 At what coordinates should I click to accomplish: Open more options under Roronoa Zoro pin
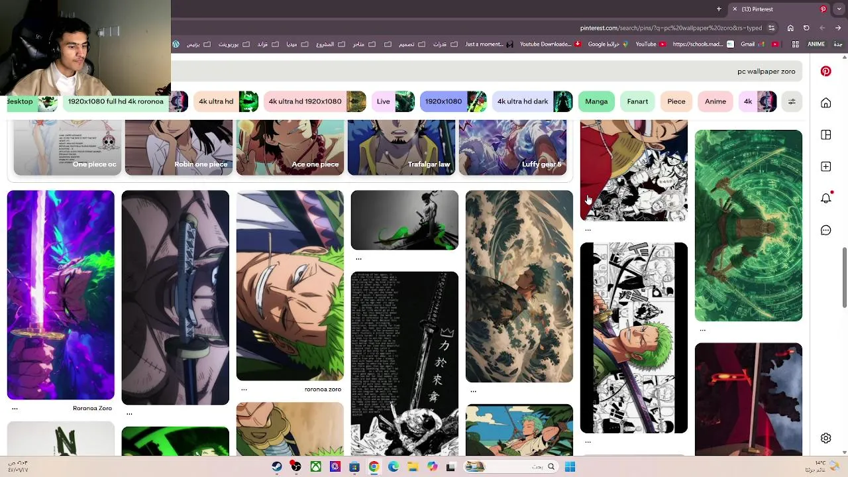(15, 408)
